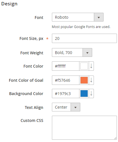Expand the Font Weight dropdown showing Bold, 700
Image resolution: width=118 pixels, height=142 pixels.
(72, 53)
